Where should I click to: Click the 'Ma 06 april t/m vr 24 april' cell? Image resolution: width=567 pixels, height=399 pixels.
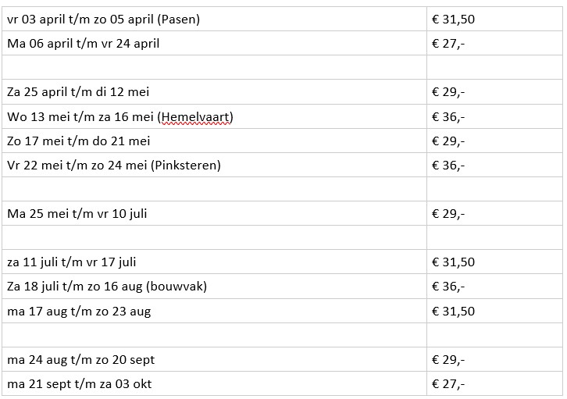tap(83, 43)
